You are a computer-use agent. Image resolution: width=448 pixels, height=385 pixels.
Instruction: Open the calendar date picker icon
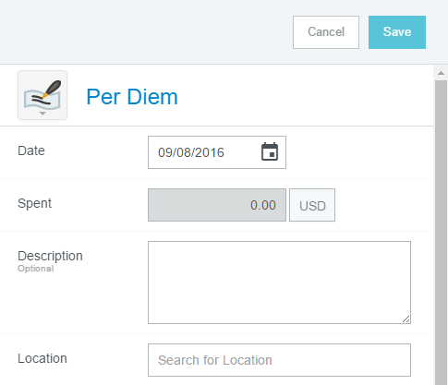point(270,151)
